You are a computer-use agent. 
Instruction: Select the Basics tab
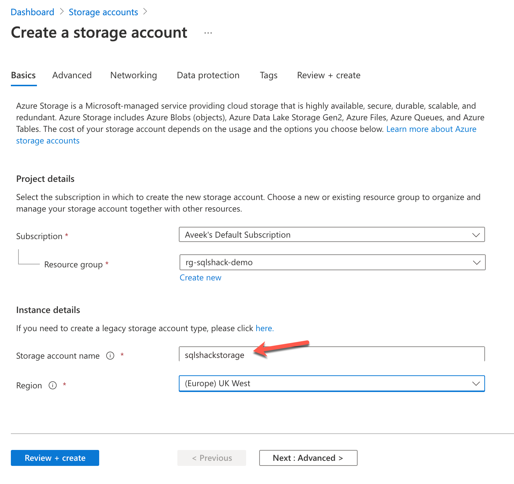[24, 75]
